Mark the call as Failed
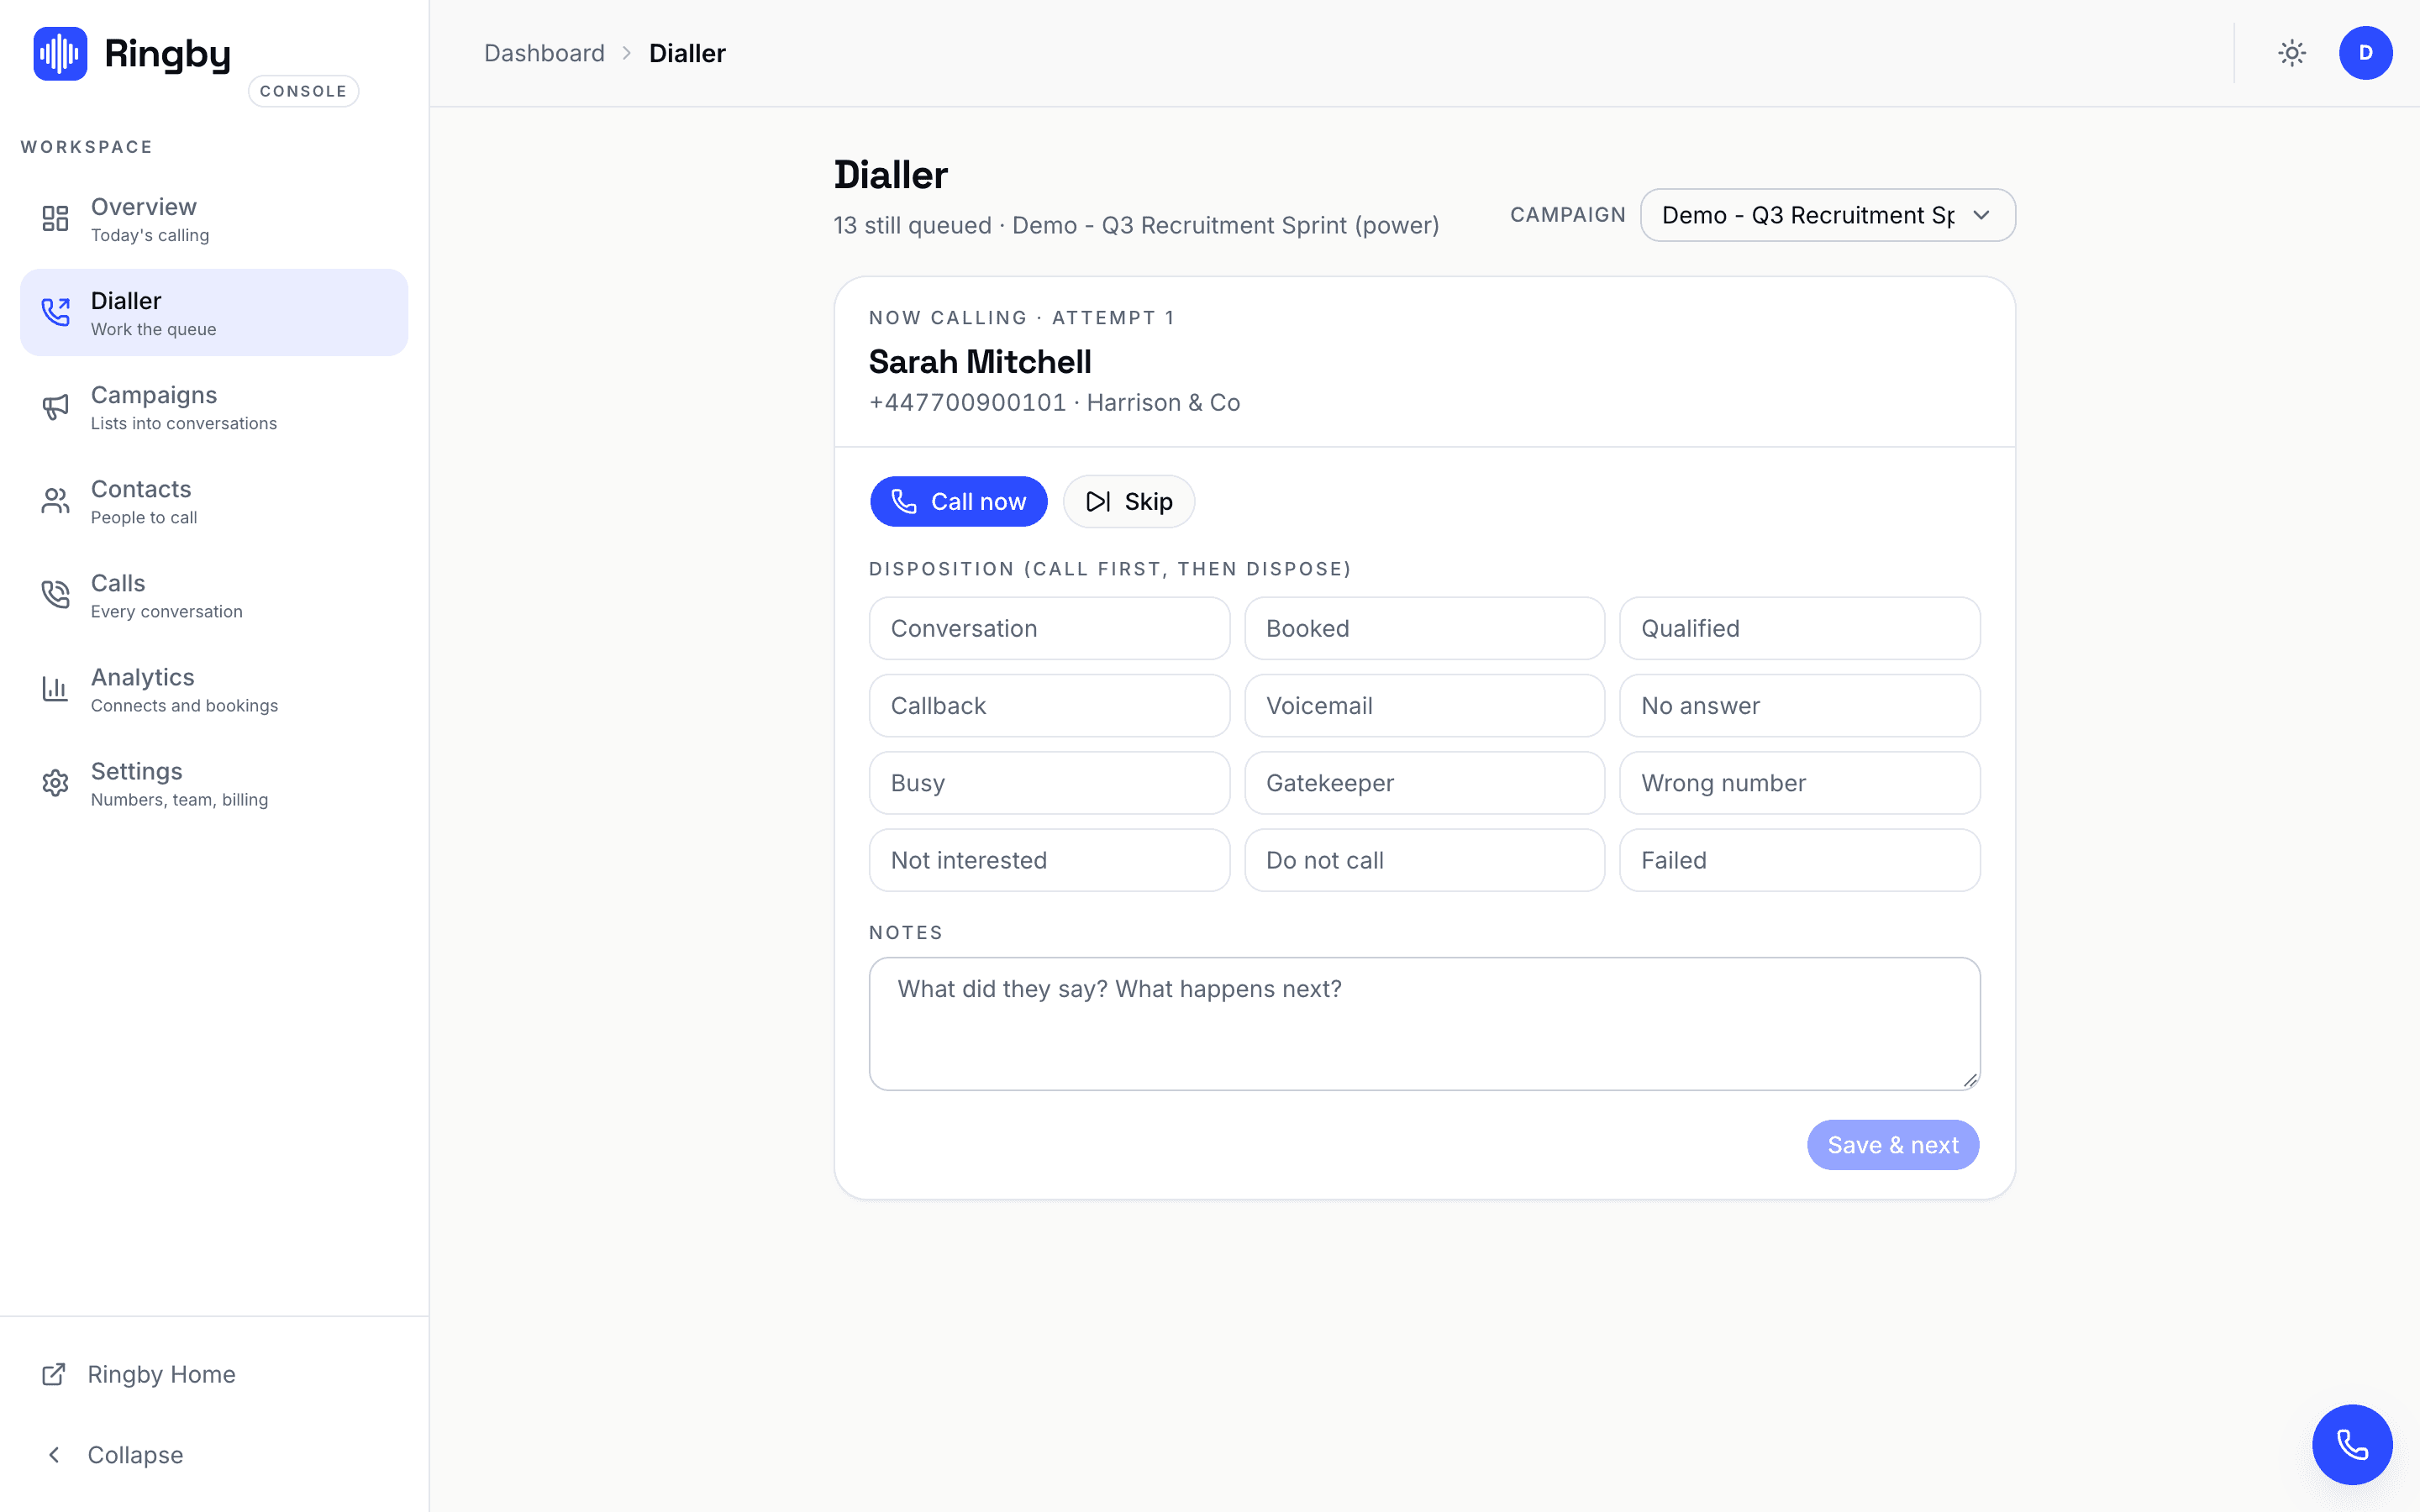This screenshot has height=1512, width=2420. (1799, 860)
